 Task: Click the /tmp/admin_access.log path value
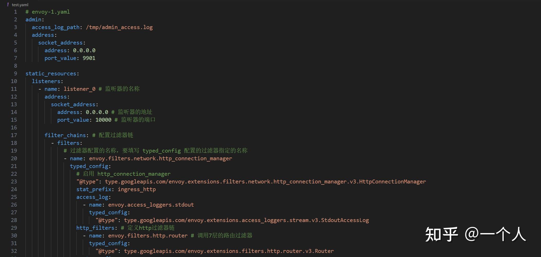tap(119, 27)
